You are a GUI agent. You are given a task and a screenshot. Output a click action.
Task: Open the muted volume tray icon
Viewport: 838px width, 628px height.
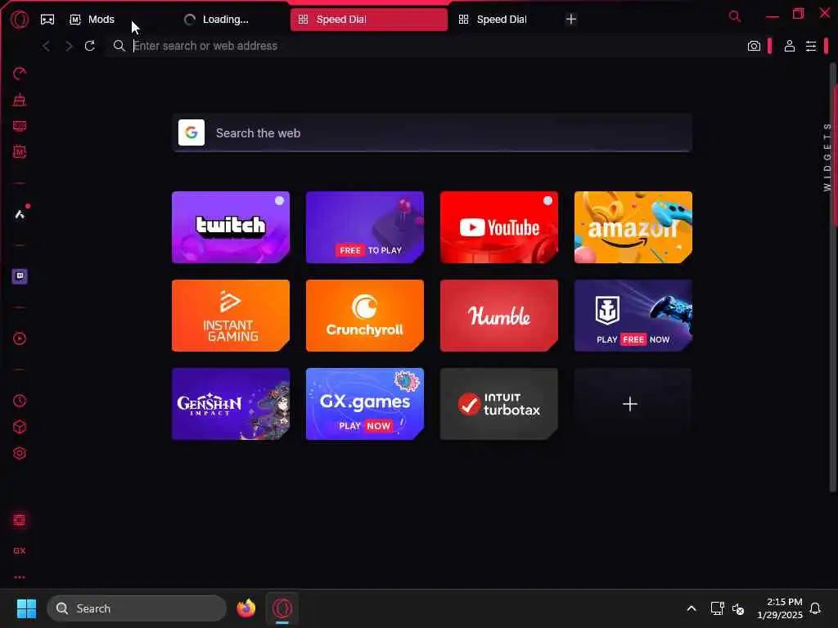(x=738, y=608)
